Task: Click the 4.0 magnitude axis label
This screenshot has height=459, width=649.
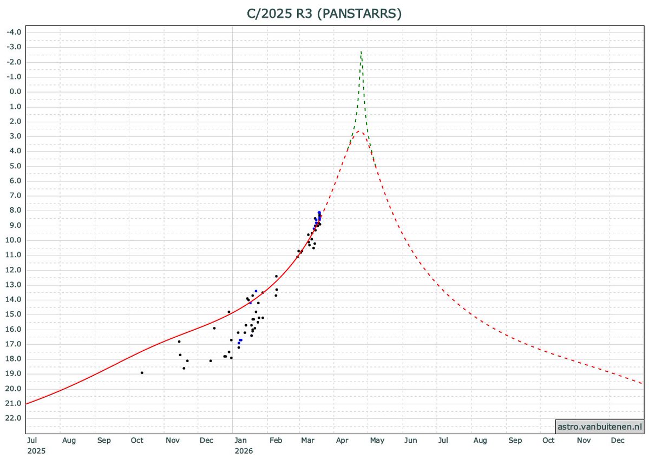Action: click(15, 151)
